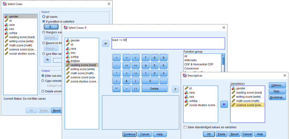Click the filter variable arrow in Select Cases
This screenshot has height=139, width=290.
[x=47, y=60]
